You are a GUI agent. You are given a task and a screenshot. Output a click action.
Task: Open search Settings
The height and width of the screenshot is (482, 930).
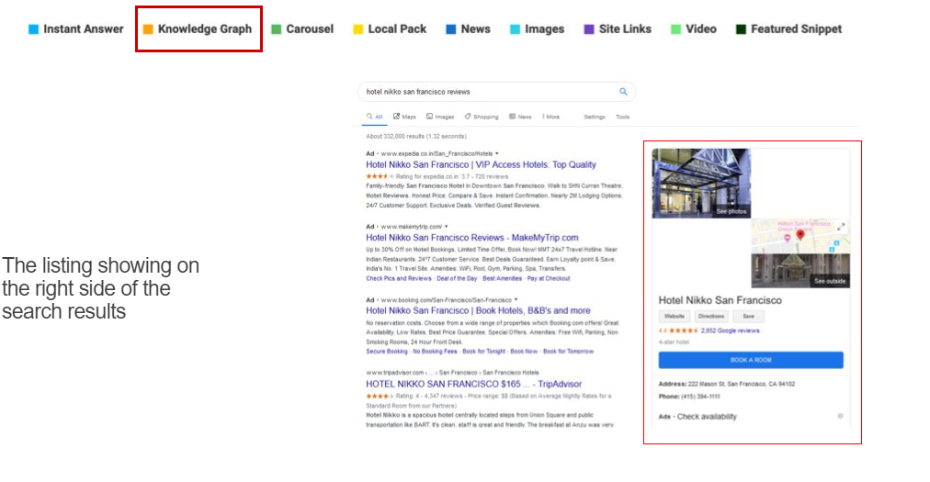coord(595,117)
